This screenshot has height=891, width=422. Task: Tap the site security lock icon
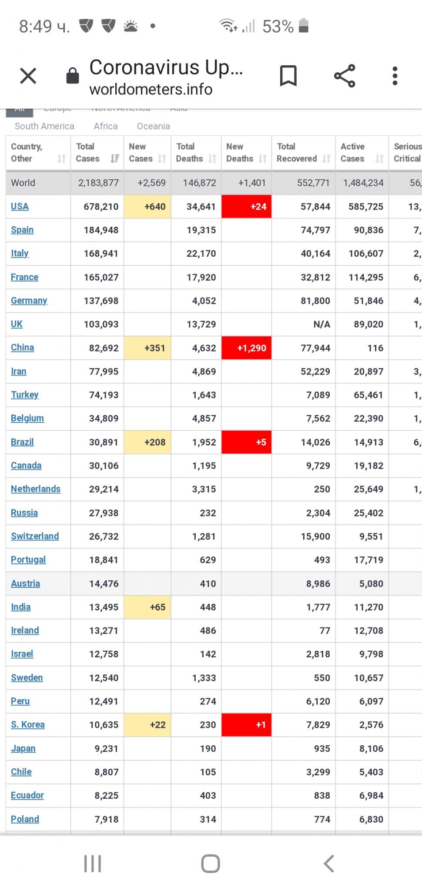click(72, 76)
